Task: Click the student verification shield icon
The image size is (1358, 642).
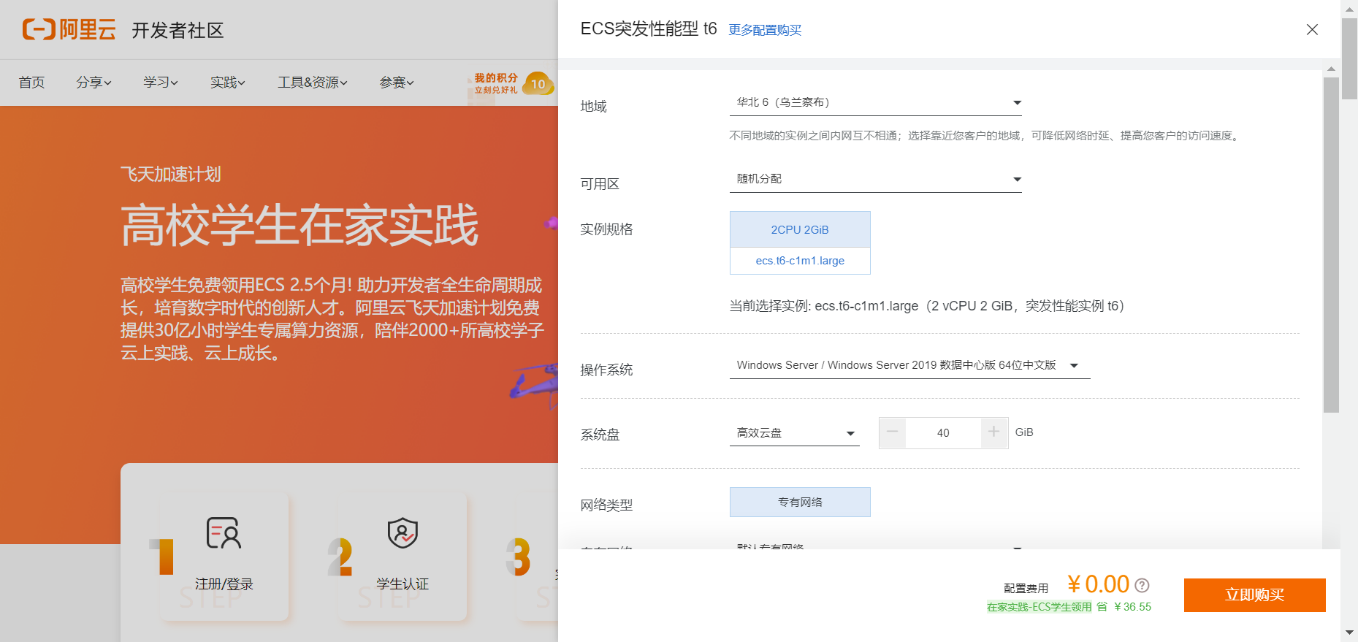Action: (403, 533)
